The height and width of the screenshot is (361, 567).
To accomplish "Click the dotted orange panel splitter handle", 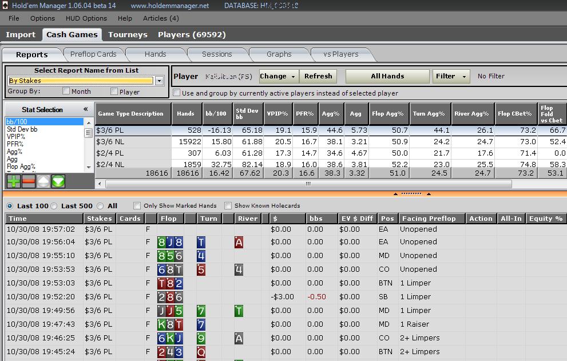I will pos(411,193).
